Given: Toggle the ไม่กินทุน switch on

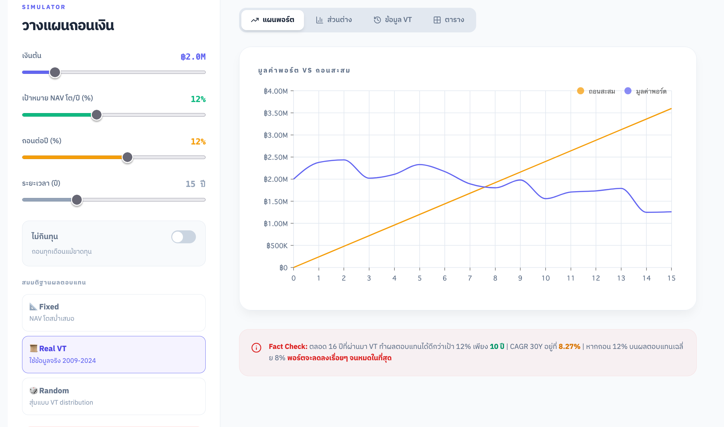Looking at the screenshot, I should tap(184, 237).
